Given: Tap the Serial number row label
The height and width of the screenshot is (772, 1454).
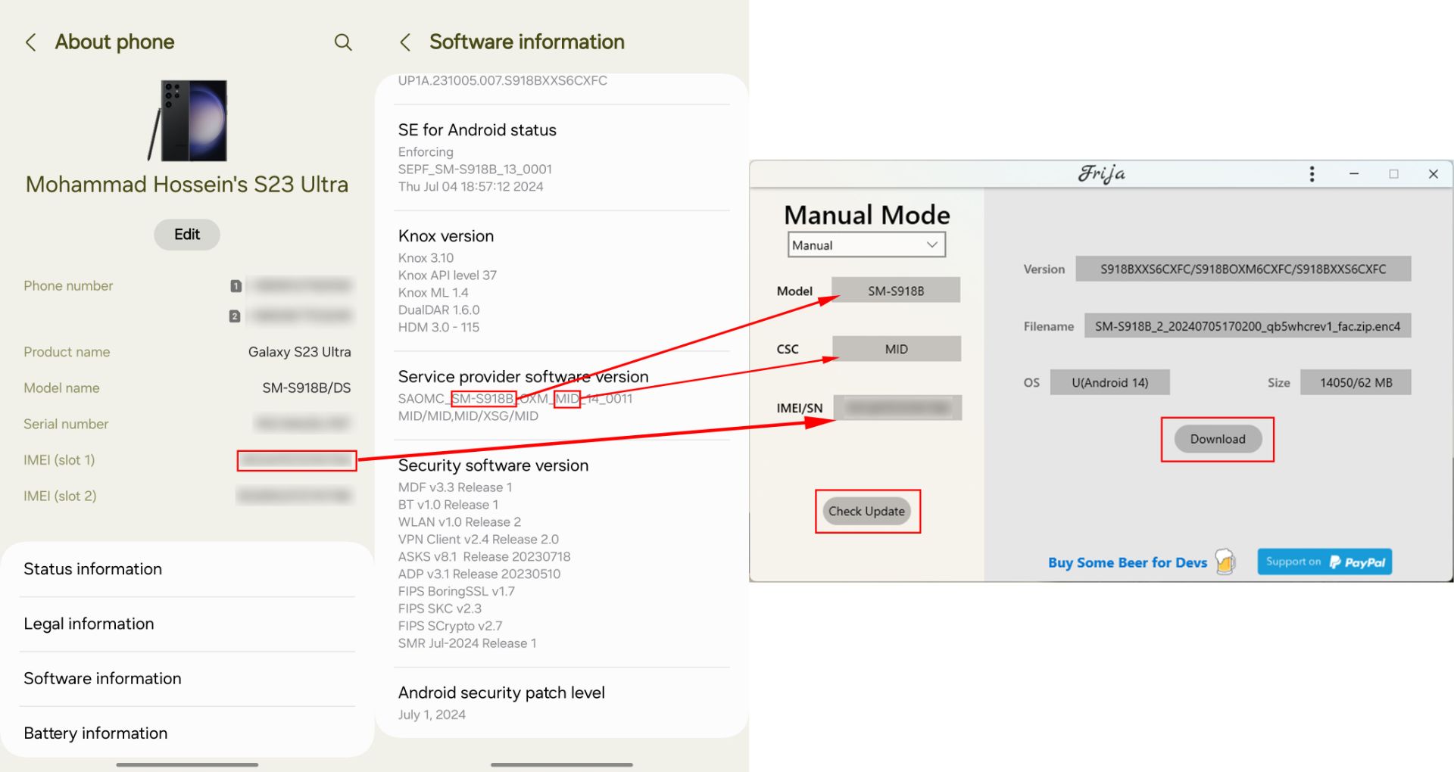Looking at the screenshot, I should click(66, 424).
